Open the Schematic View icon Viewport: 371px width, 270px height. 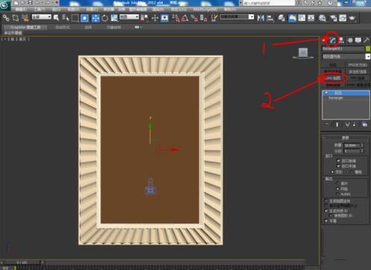(311, 18)
